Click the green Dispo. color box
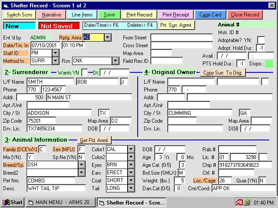 coord(269,64)
